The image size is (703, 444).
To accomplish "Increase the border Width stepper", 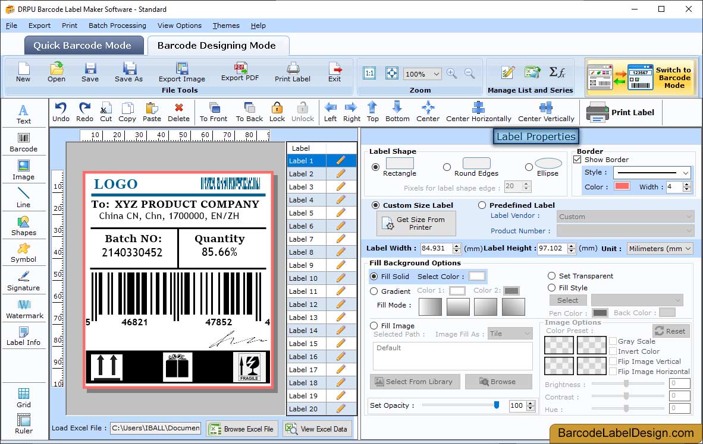I will point(686,184).
